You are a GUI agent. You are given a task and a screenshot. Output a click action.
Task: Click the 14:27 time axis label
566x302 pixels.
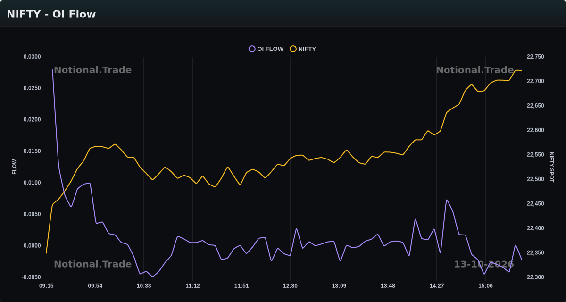click(x=437, y=286)
